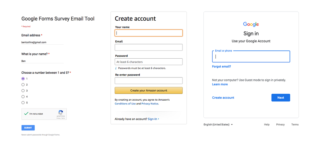Select radio option 3
The image size is (313, 148).
click(x=23, y=91)
